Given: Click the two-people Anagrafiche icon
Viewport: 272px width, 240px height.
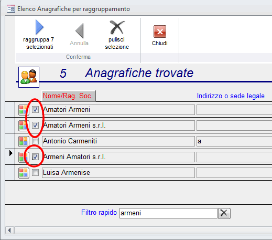Looking at the screenshot, I should (x=29, y=77).
